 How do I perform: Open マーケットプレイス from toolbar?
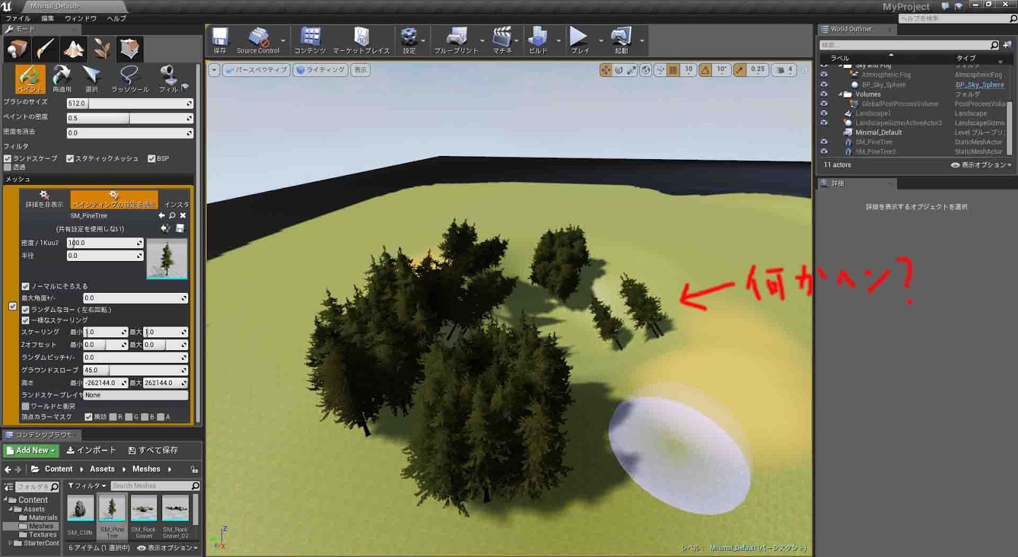[361, 41]
